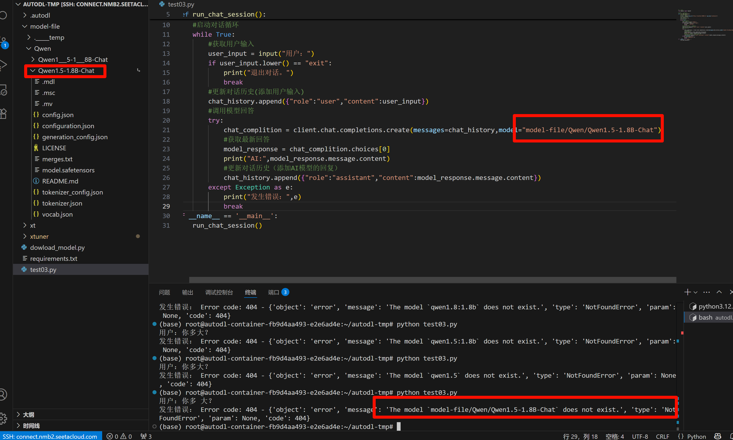Screen dimensions: 733x440
Task: Click the Python language mode status item
Action: (696, 436)
